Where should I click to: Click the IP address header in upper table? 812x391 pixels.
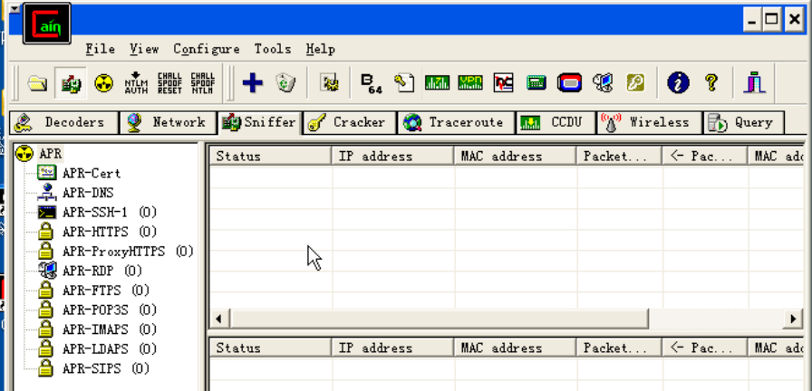click(392, 157)
